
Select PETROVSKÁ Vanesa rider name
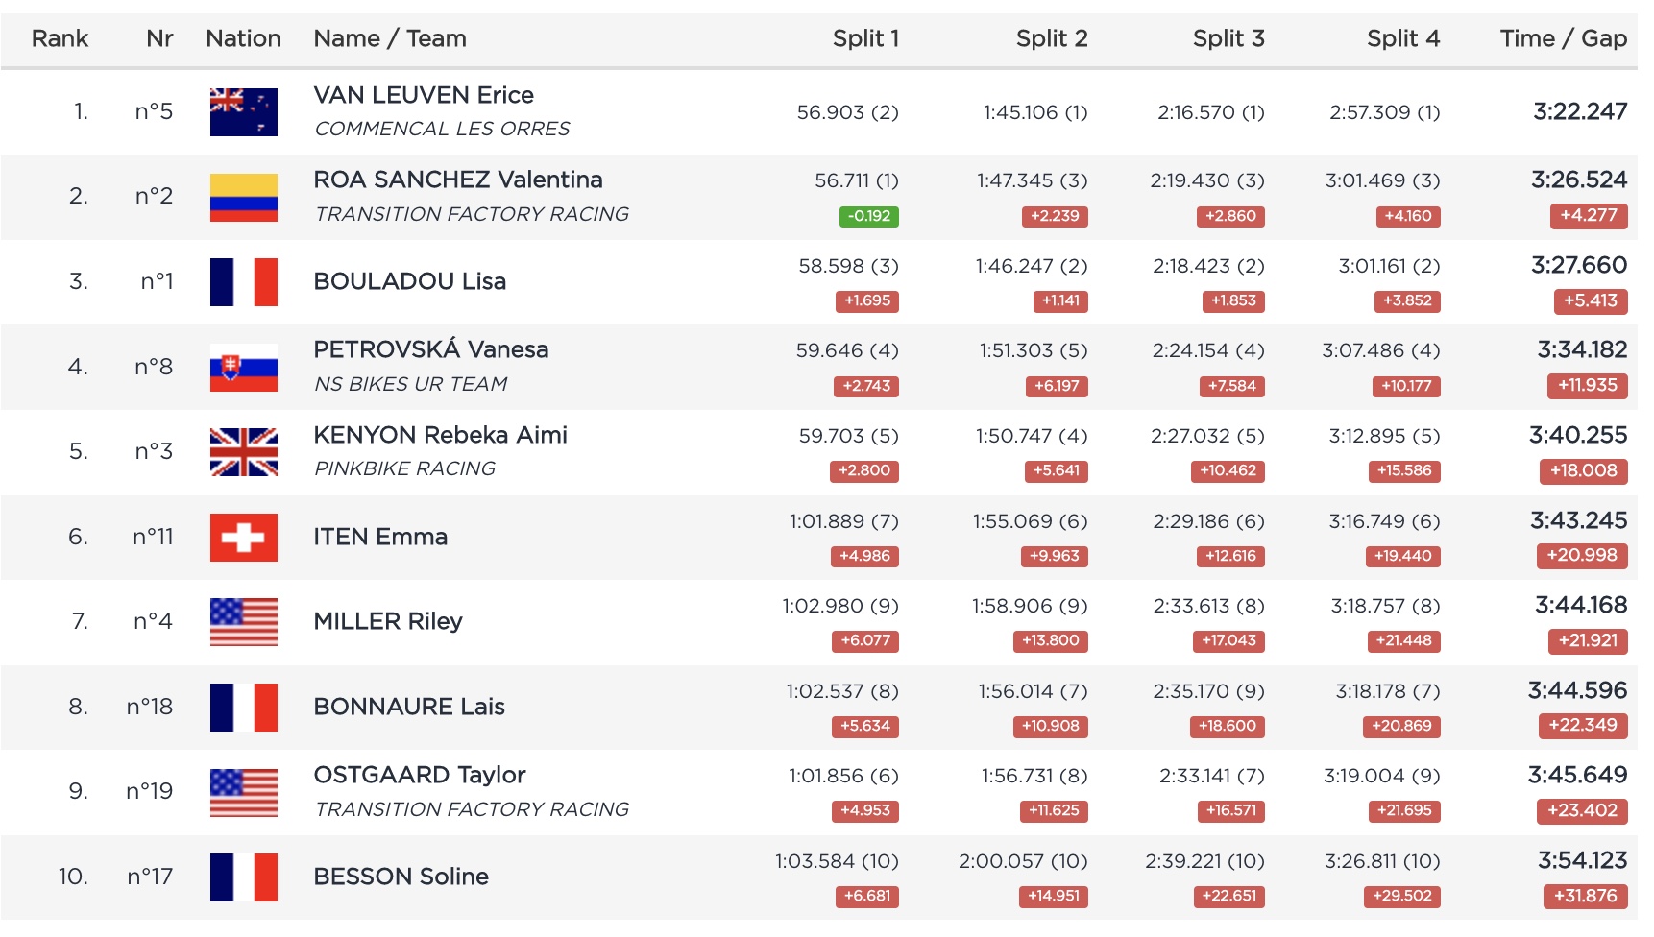tap(431, 349)
